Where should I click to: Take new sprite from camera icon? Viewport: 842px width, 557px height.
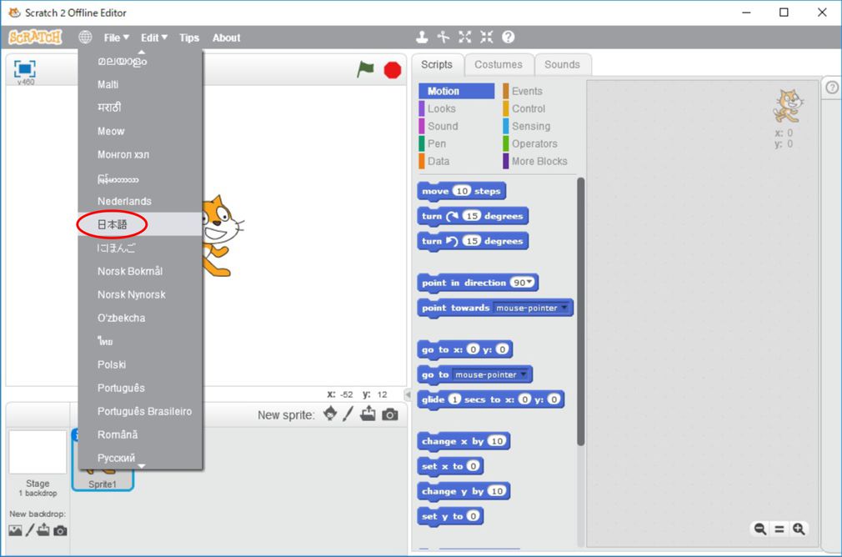coord(390,414)
